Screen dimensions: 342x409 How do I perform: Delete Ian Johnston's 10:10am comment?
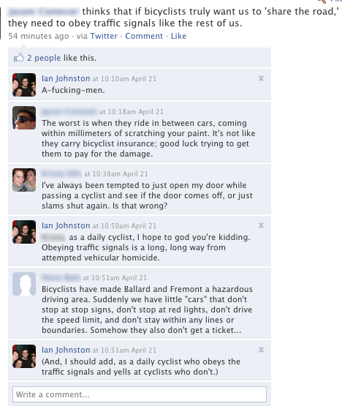coord(261,78)
